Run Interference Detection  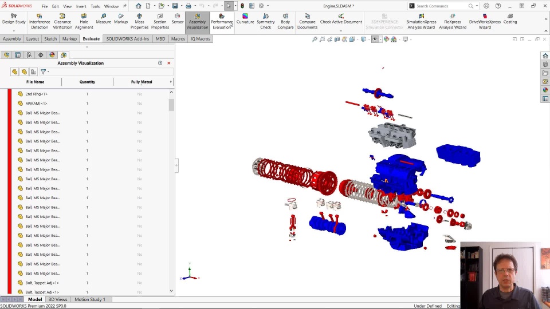[x=40, y=21]
